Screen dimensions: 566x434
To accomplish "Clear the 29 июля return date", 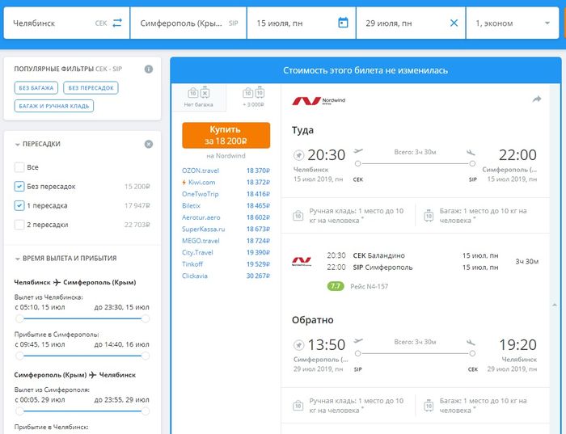I will tap(454, 23).
